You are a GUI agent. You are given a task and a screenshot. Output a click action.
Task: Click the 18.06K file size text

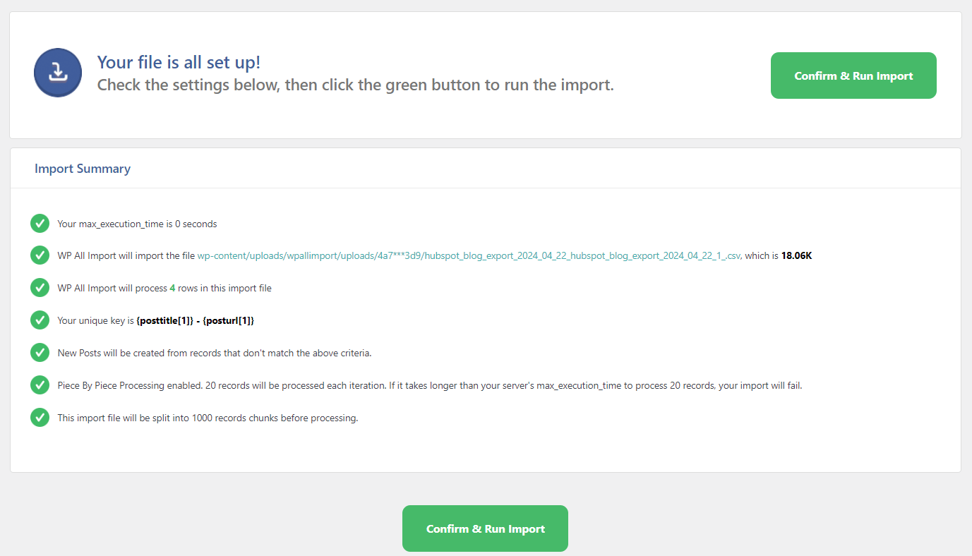tap(796, 255)
